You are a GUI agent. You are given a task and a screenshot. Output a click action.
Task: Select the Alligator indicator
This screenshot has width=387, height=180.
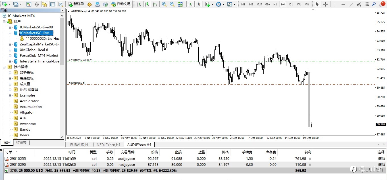point(27,112)
